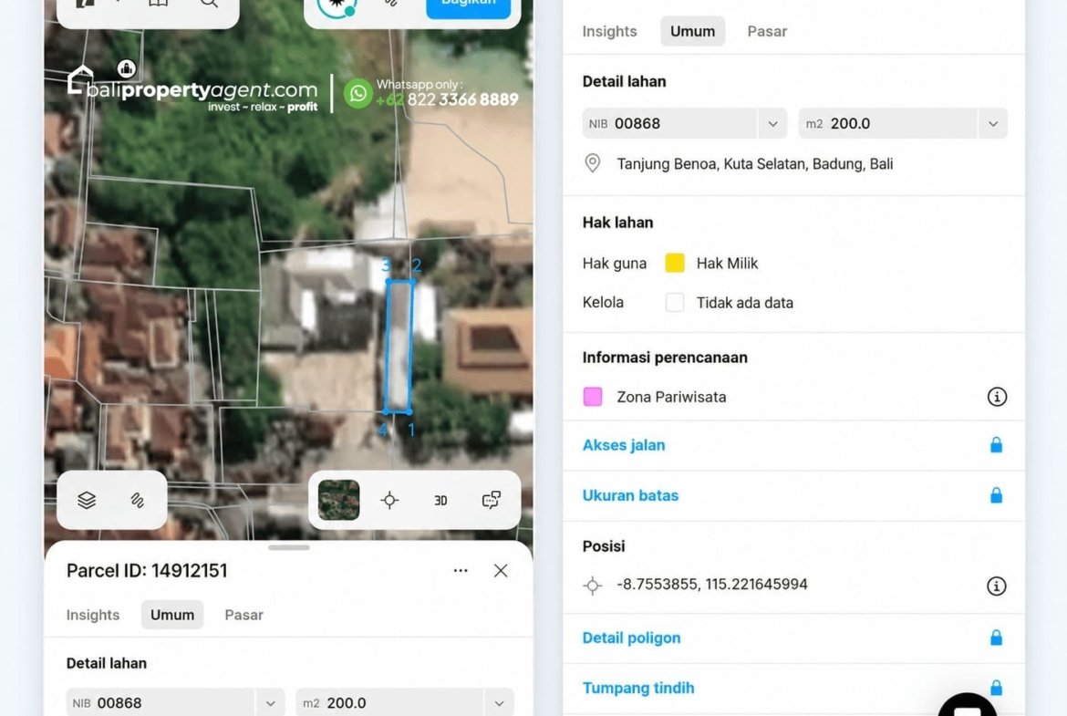This screenshot has width=1067, height=716.
Task: Select the Pasar tab in the right panel
Action: click(767, 31)
